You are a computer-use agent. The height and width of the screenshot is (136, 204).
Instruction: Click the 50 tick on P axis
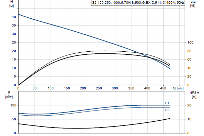pos(14,119)
